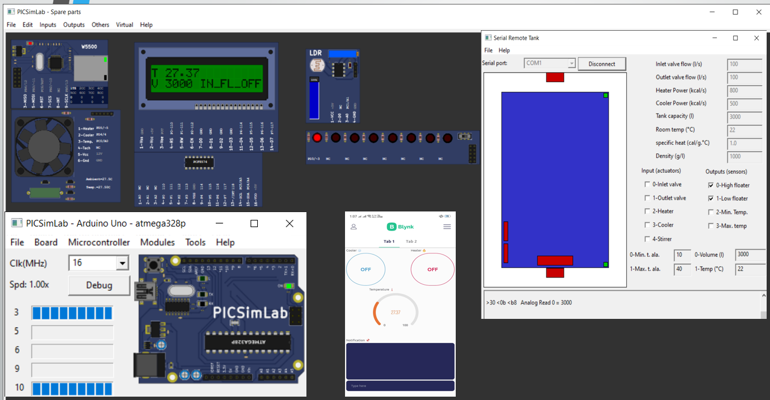The image size is (770, 400).
Task: Uncheck the 1-Low floater checkbox
Action: 711,198
